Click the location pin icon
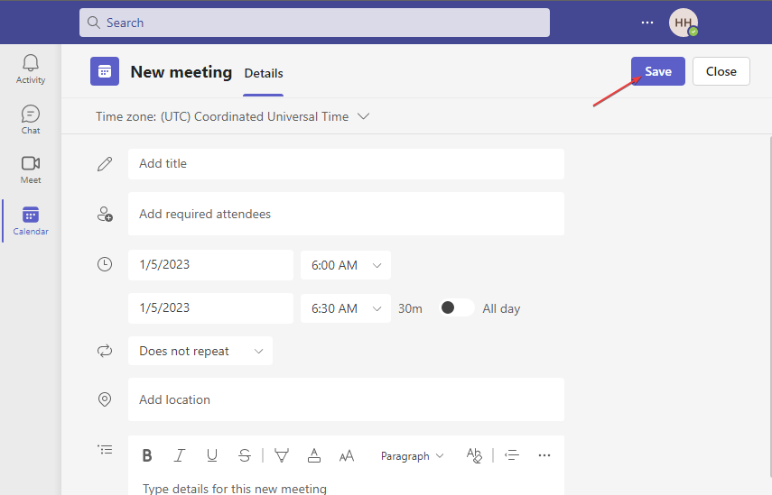This screenshot has height=495, width=772. tap(105, 399)
